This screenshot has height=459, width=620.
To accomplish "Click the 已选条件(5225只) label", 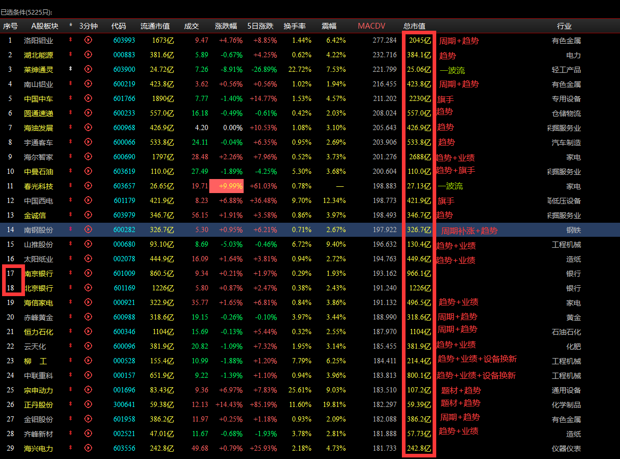I will 27,12.
